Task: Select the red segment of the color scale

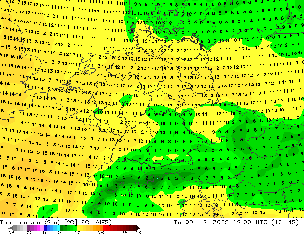Action: (121, 228)
